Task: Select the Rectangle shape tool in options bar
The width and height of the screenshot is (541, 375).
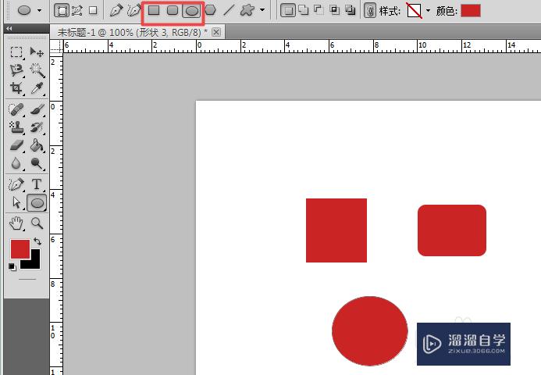Action: click(154, 11)
